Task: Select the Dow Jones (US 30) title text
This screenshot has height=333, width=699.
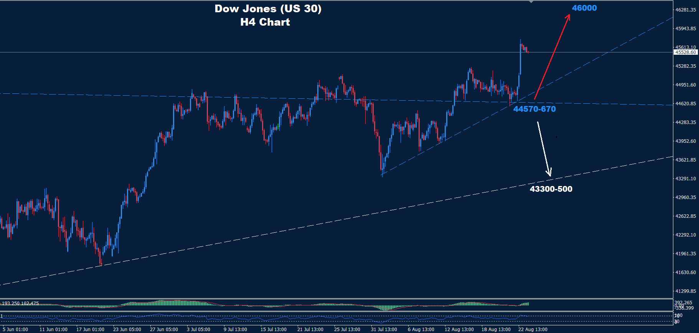Action: [268, 9]
